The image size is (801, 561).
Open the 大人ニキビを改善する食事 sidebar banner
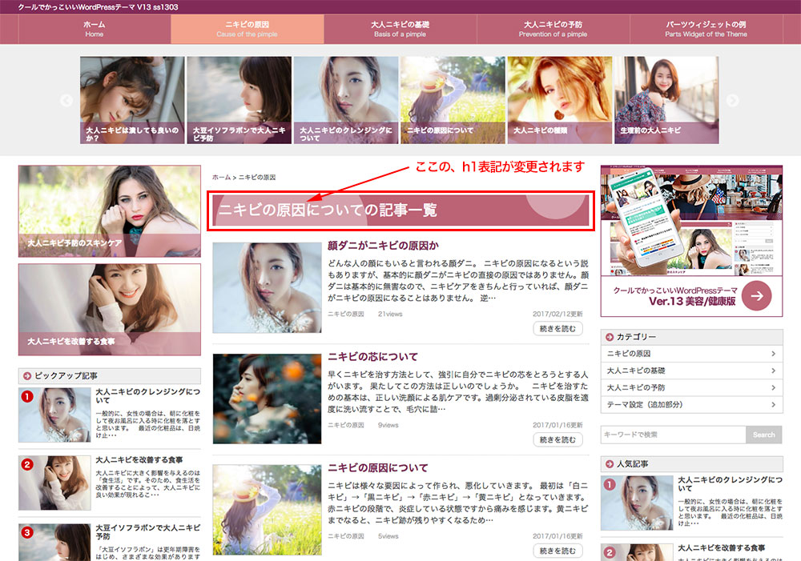pos(110,310)
